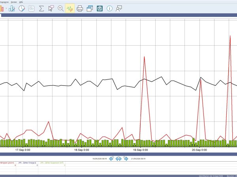Open the Fenster menu
237x177 pixels.
tap(14, 2)
